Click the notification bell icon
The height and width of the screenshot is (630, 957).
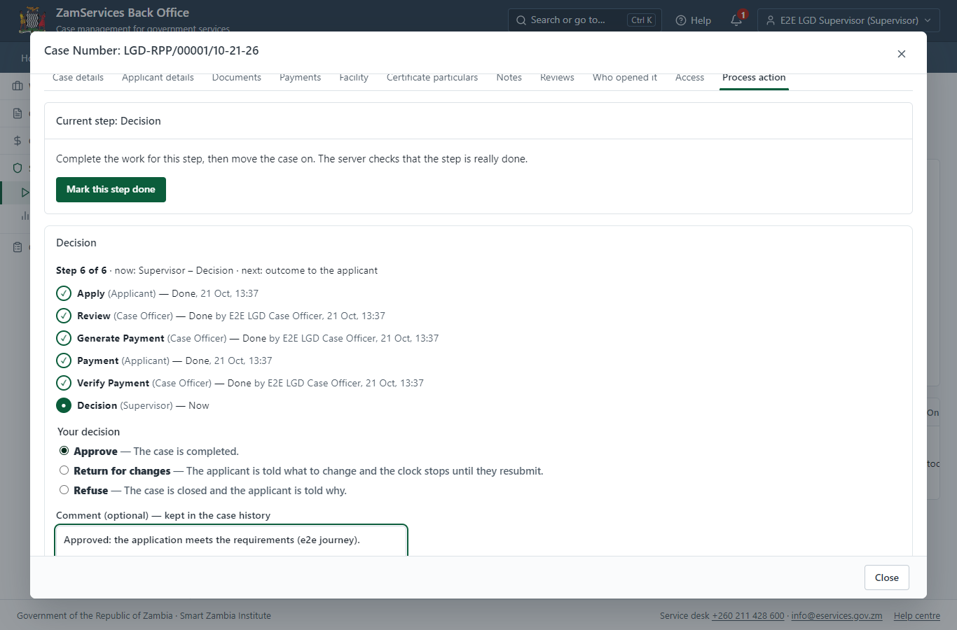coord(736,20)
